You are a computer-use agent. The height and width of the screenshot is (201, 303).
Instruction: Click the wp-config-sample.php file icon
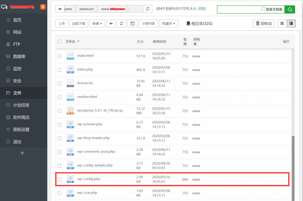70,166
